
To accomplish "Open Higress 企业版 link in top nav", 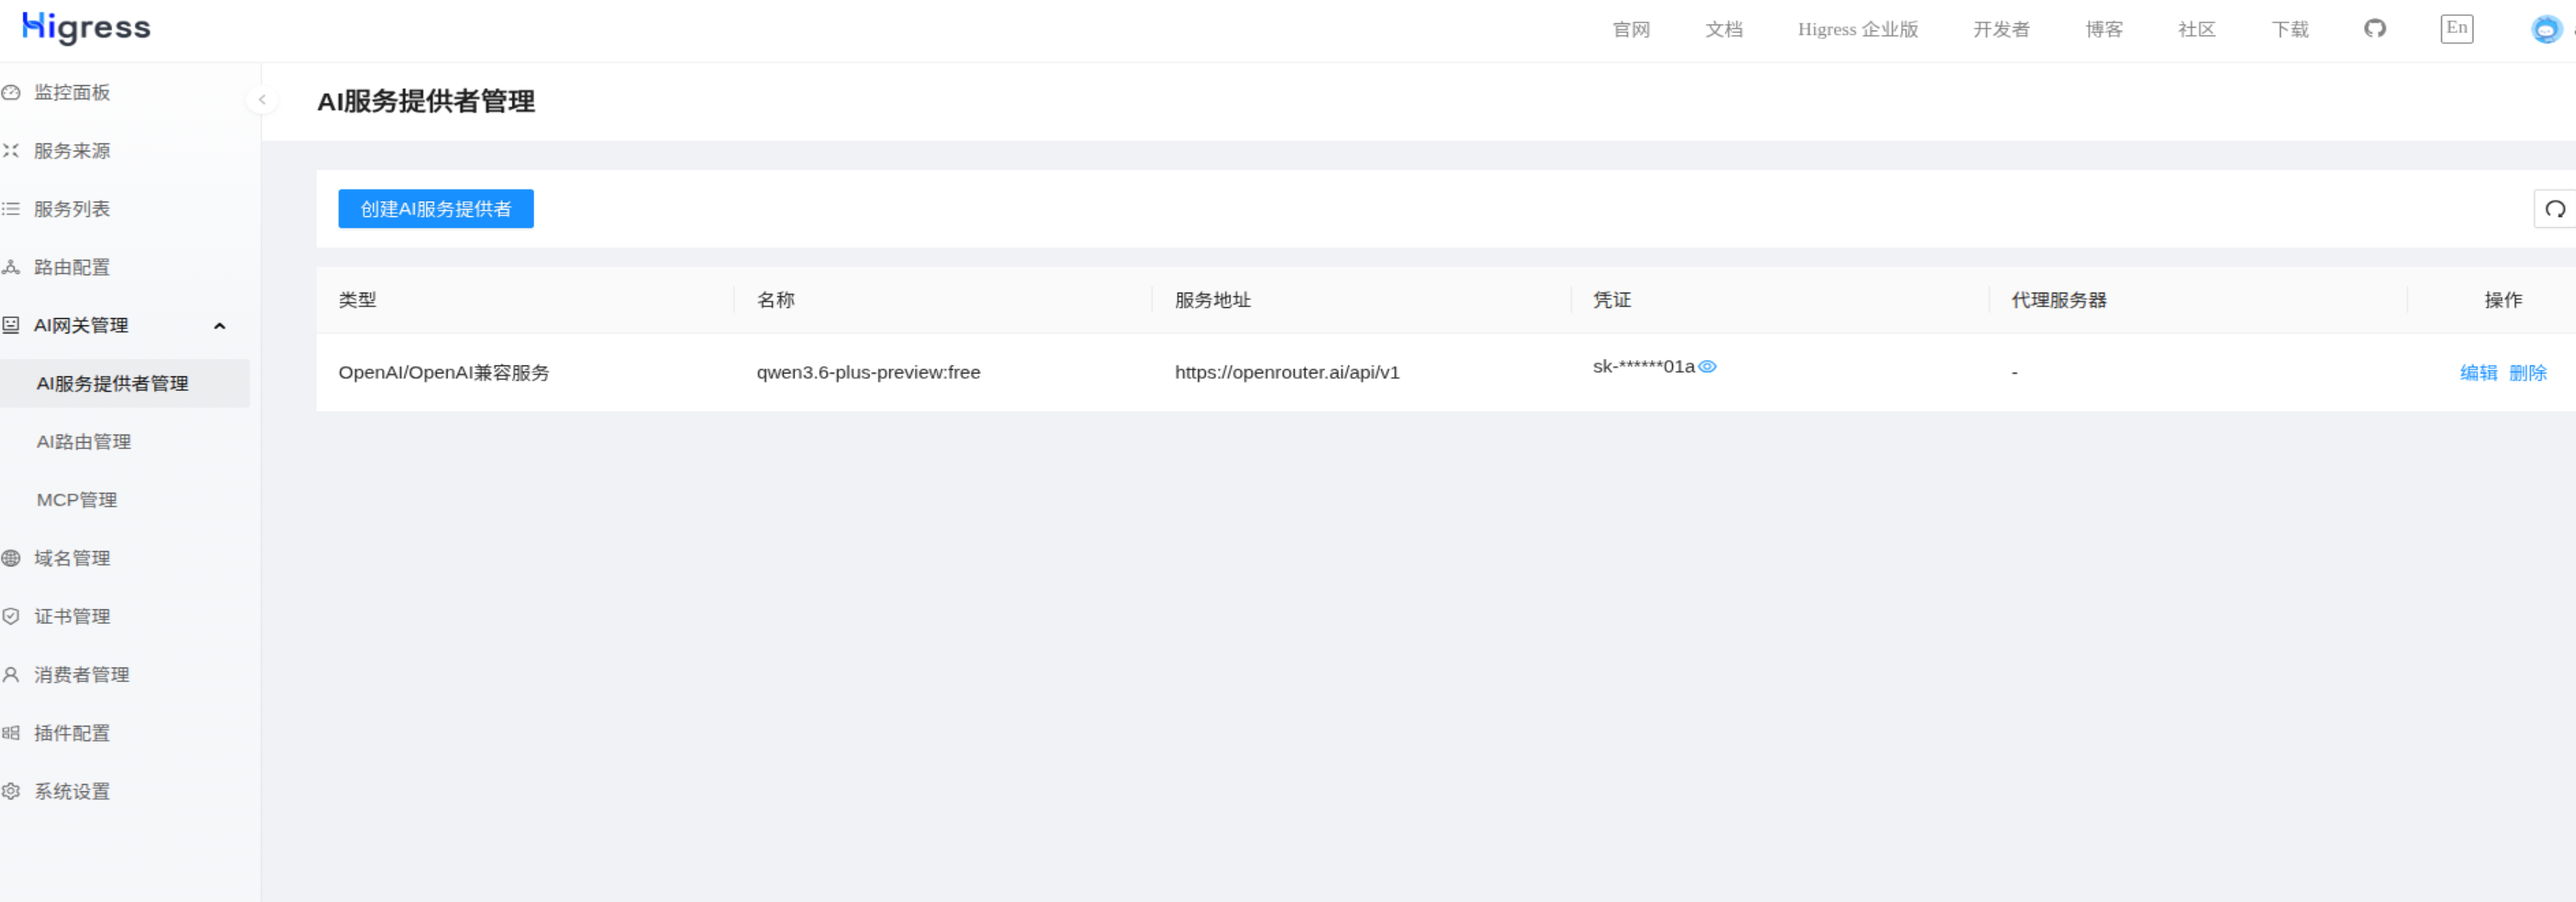I will [1857, 29].
